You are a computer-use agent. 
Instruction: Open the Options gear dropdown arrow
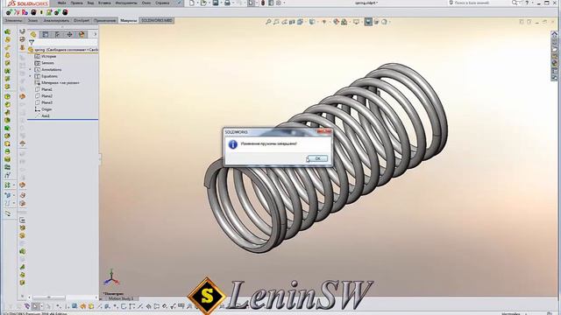tap(284, 3)
